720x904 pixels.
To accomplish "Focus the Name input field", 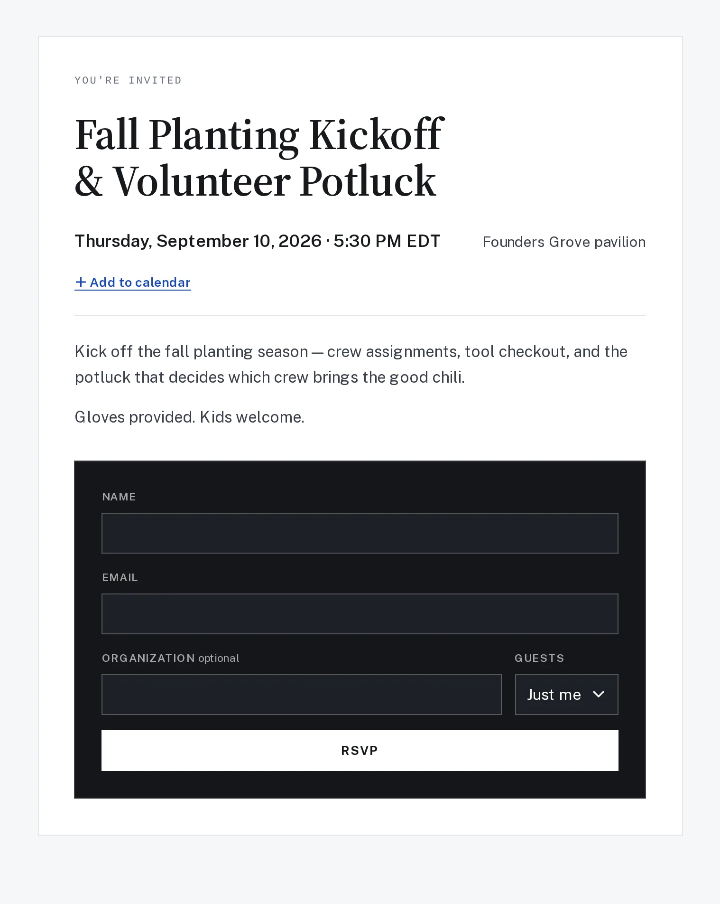I will point(360,533).
